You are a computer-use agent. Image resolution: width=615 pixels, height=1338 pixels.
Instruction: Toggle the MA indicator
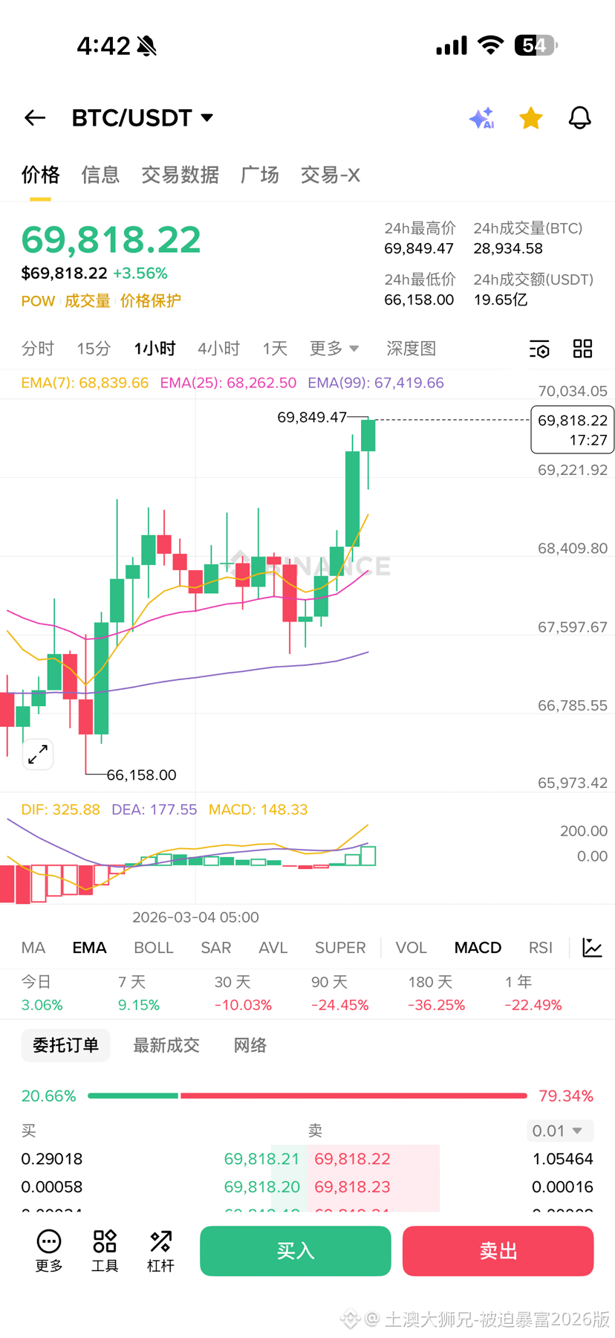tap(33, 948)
